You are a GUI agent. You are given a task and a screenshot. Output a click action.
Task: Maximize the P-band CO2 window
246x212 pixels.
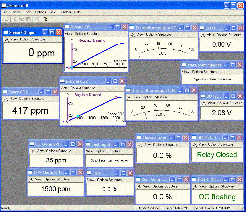115,81
